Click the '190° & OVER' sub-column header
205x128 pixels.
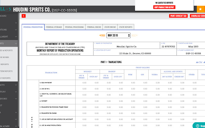pos(167,77)
